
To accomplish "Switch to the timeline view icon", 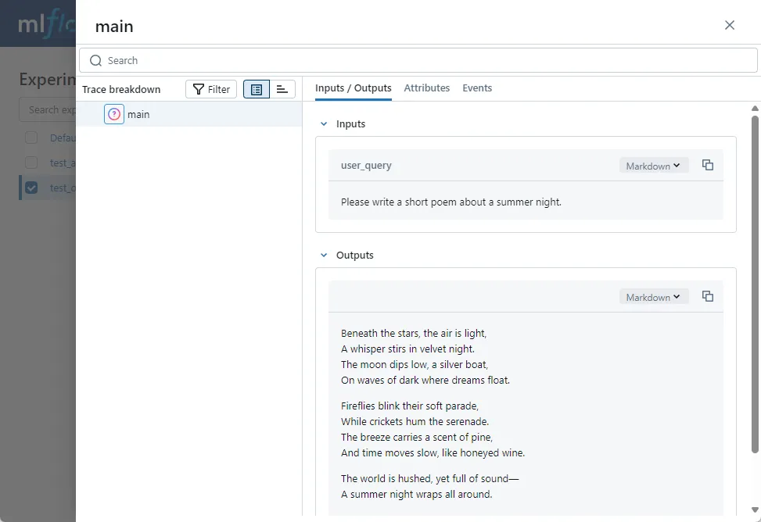I will tap(282, 89).
